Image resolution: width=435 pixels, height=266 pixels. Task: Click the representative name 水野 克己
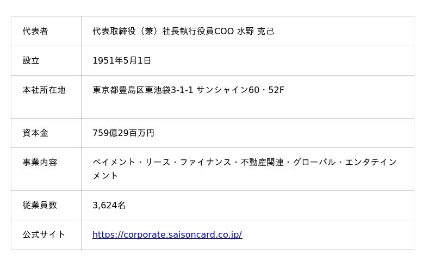tap(256, 31)
